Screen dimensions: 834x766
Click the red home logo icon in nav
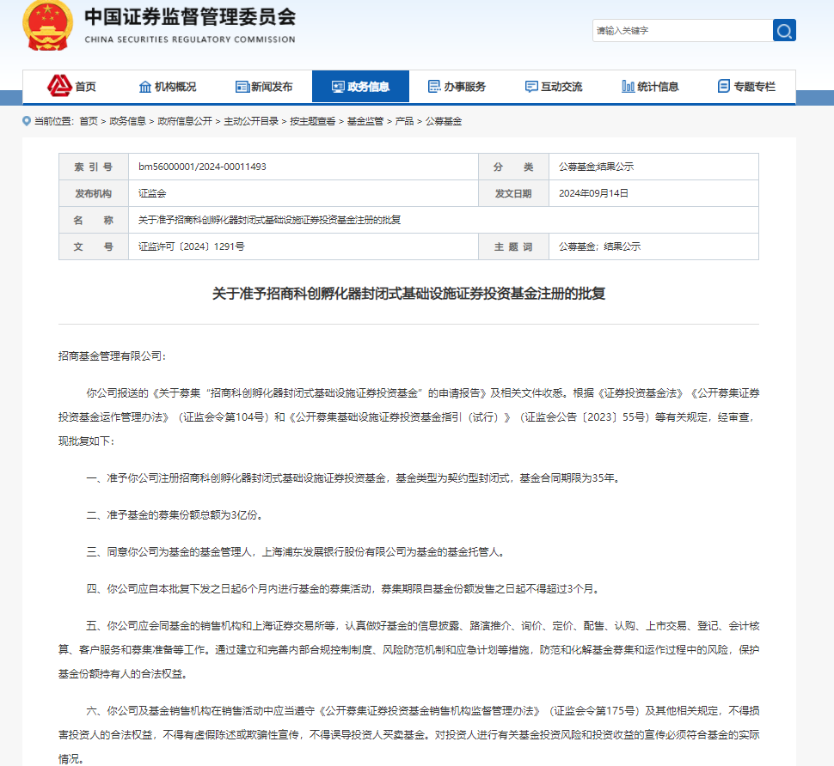click(59, 86)
